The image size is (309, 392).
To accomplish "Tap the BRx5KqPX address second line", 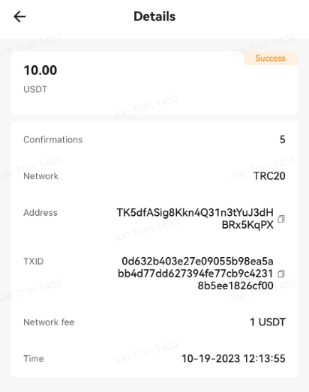I will [247, 226].
